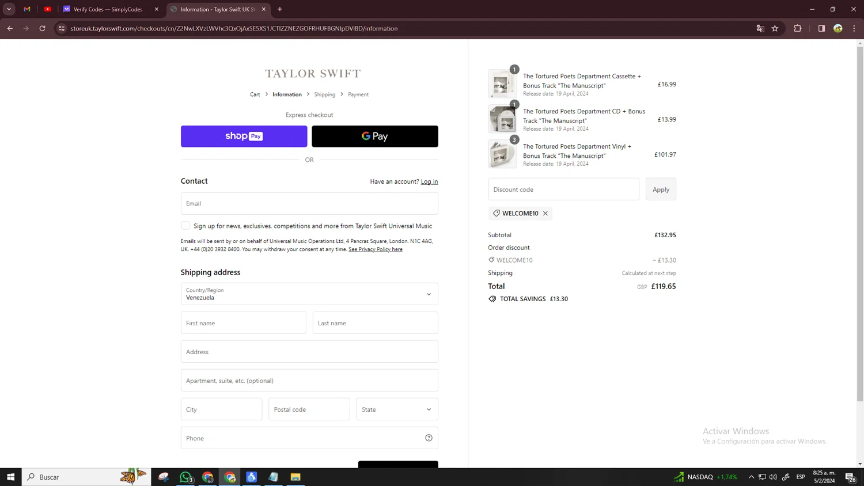The image size is (864, 486).
Task: Remove the WELCOME10 discount code
Action: [x=545, y=214]
